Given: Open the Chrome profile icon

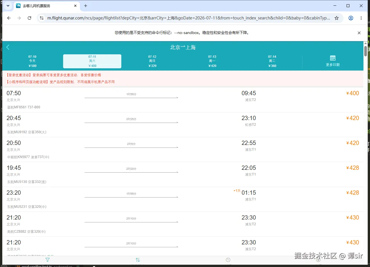Looking at the screenshot, I should (351, 18).
